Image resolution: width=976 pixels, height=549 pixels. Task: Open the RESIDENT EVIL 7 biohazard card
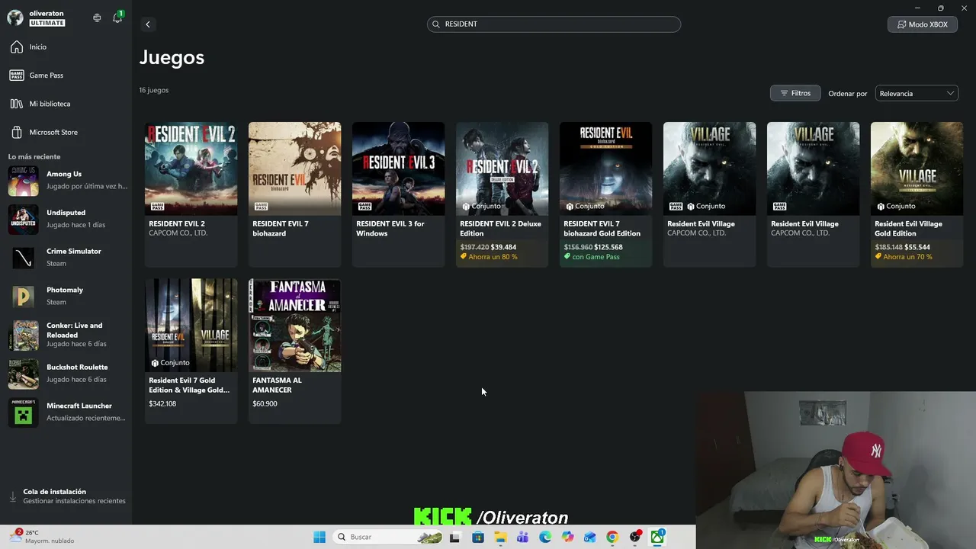pos(294,194)
